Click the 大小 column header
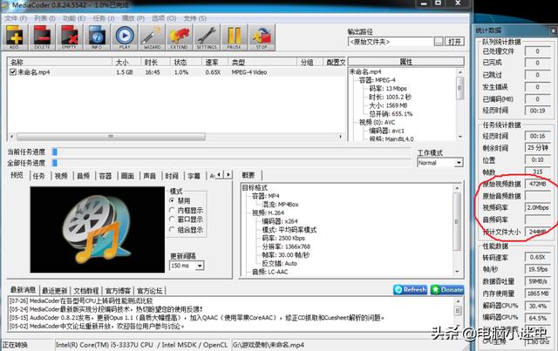Screen dimensions: 558x351 pos(126,62)
